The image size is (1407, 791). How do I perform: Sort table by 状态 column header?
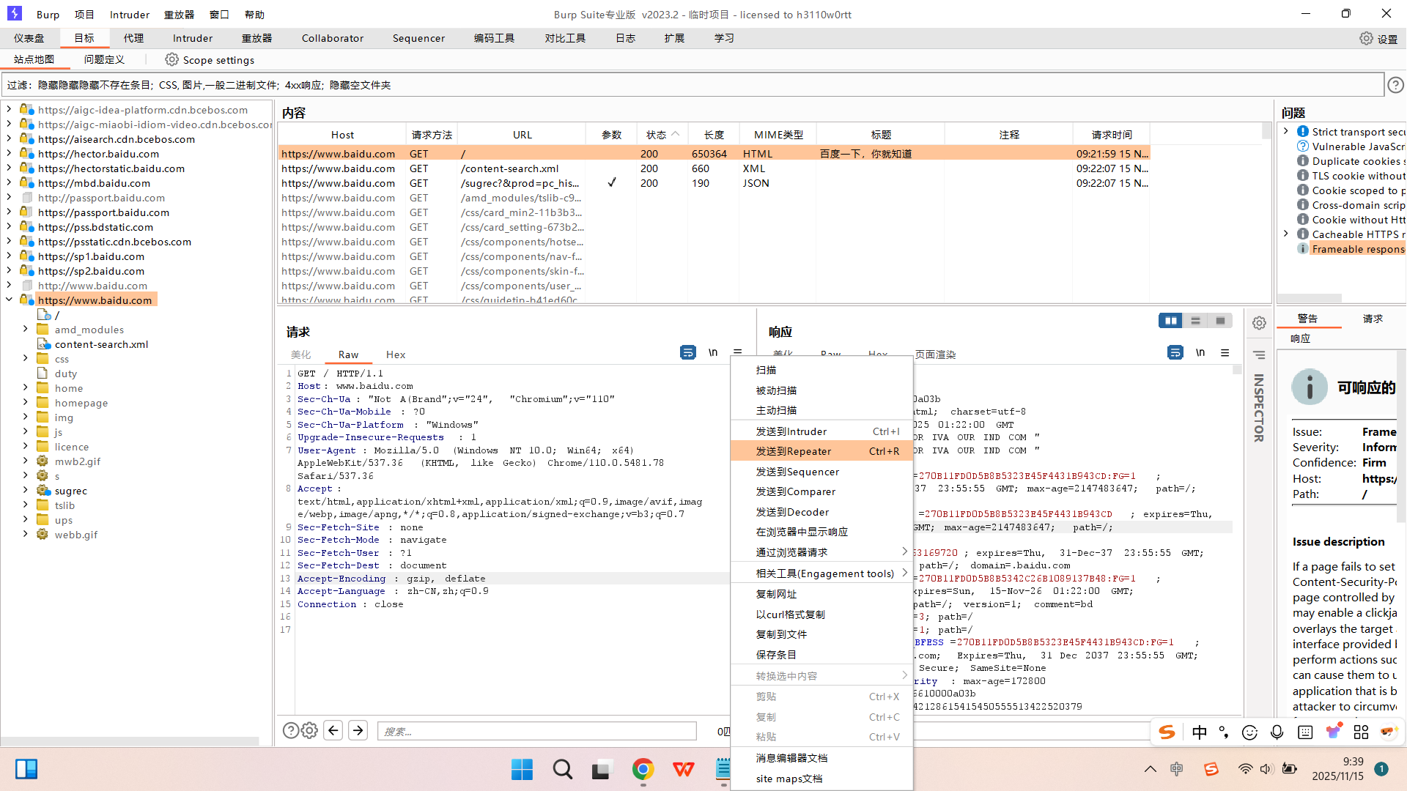656,135
